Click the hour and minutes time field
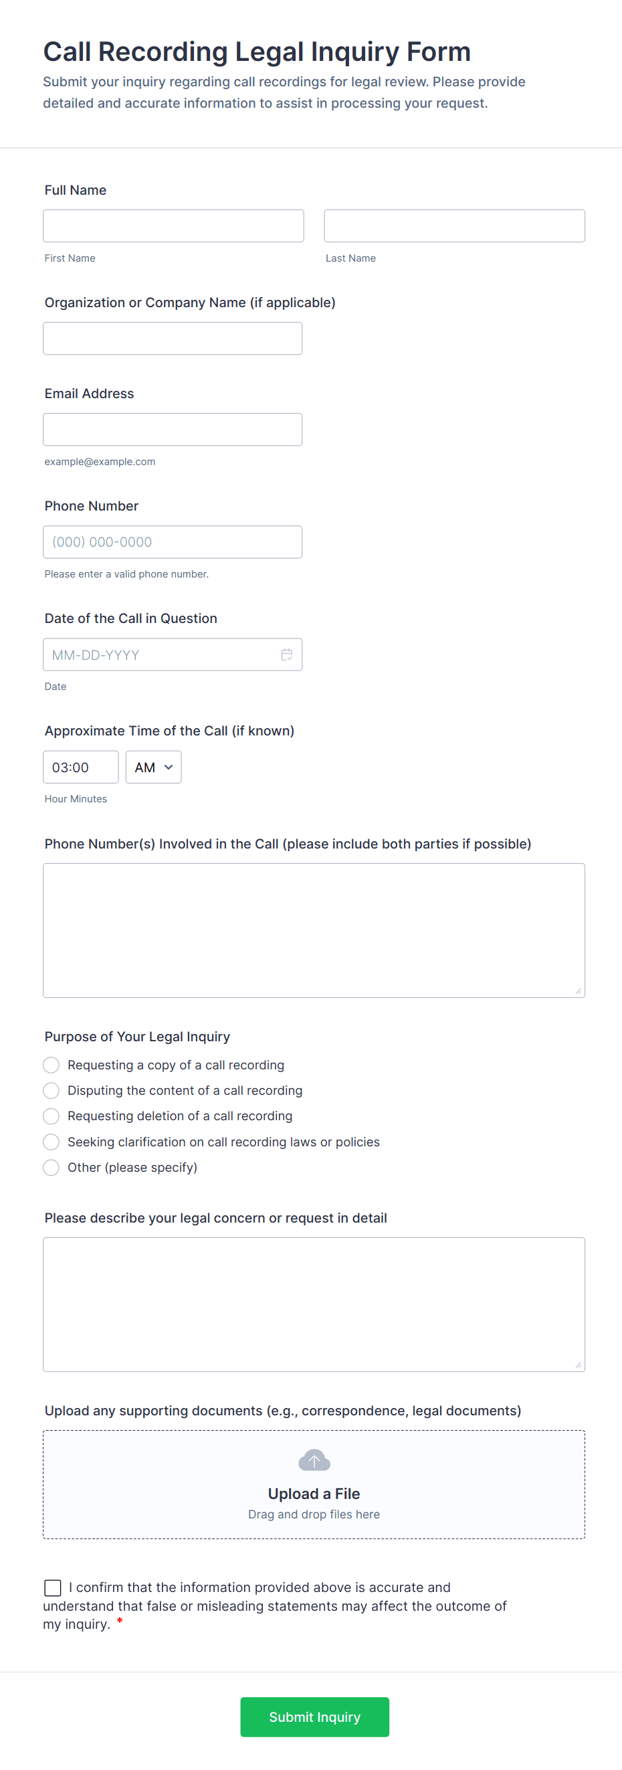The height and width of the screenshot is (1770, 622). click(80, 767)
